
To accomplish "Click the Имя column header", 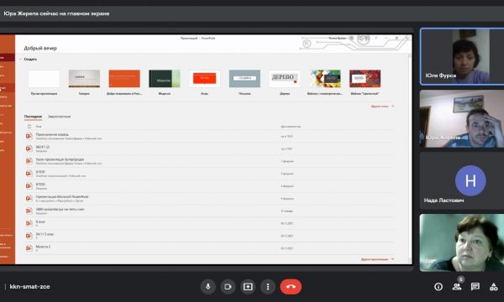I will coord(39,127).
